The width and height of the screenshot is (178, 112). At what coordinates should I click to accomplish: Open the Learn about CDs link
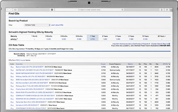click(57, 25)
